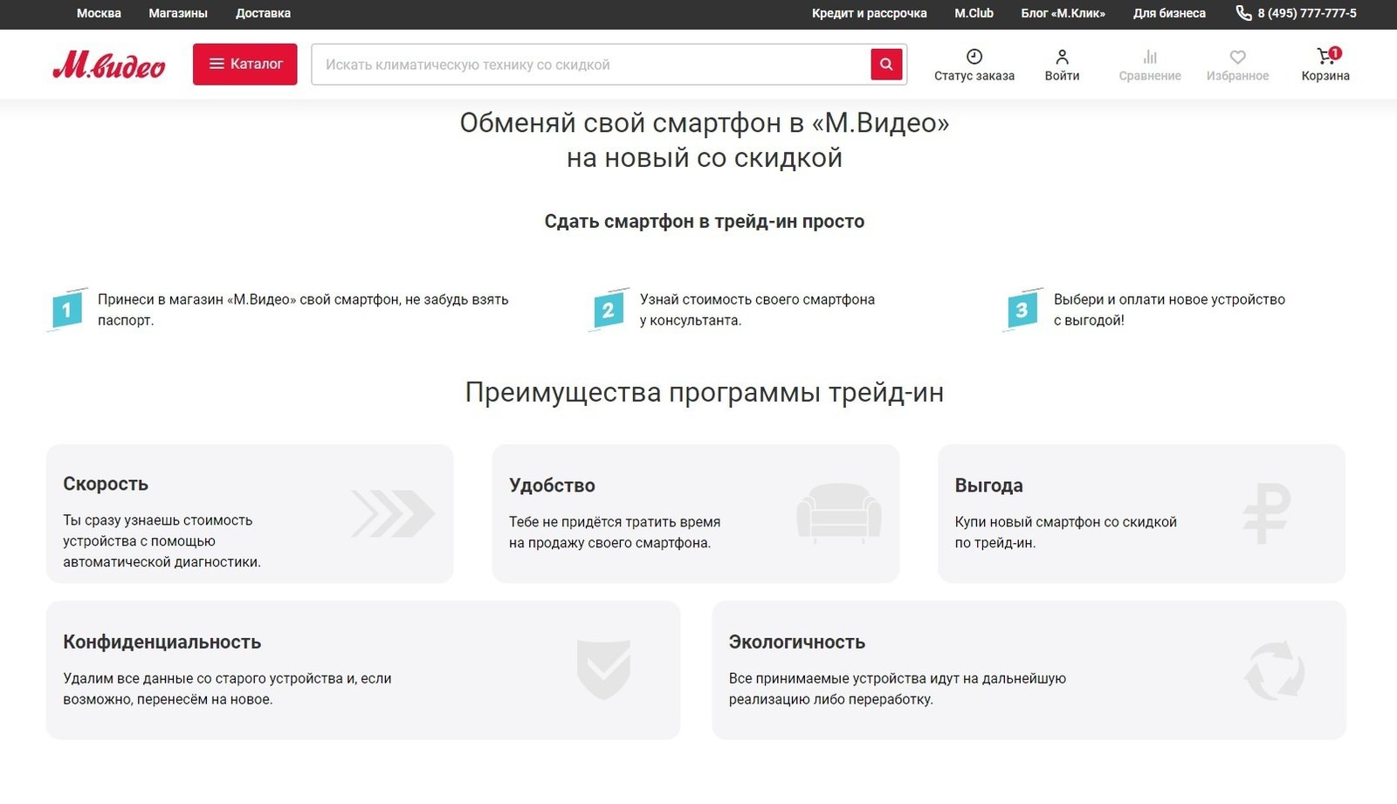Click the ruble icon in Выгода card

click(x=1266, y=513)
